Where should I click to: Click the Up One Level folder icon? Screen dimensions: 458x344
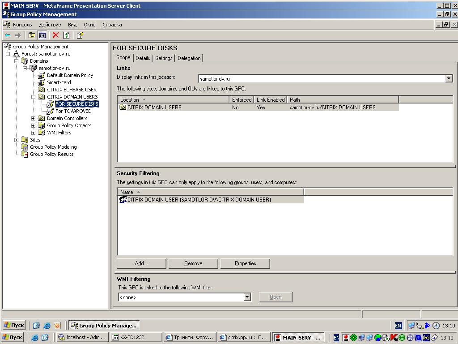32,35
